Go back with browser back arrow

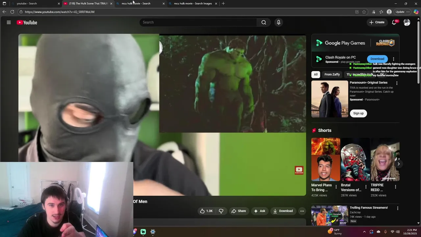coord(4,12)
